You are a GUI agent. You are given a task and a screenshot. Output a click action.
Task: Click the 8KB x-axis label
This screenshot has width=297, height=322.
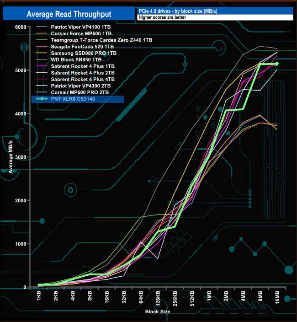point(90,296)
